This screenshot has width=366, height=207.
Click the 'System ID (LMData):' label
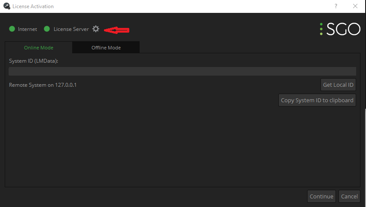[34, 61]
